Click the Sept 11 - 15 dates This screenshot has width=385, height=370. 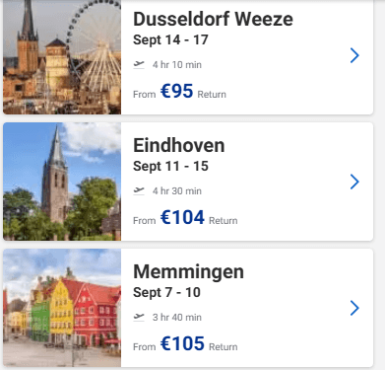[x=170, y=166]
